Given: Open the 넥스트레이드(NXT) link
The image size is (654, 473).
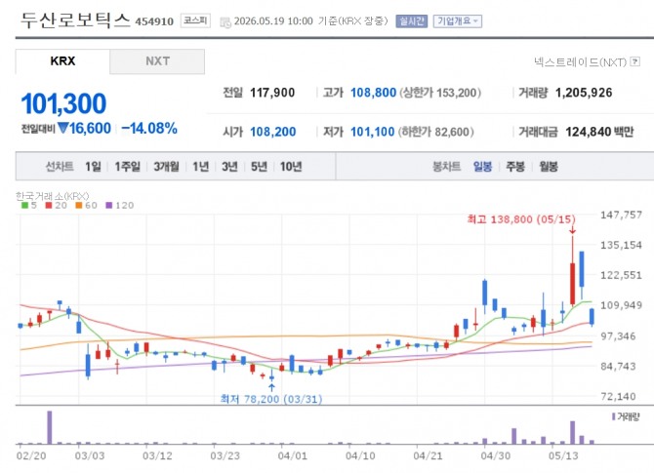Looking at the screenshot, I should 581,62.
